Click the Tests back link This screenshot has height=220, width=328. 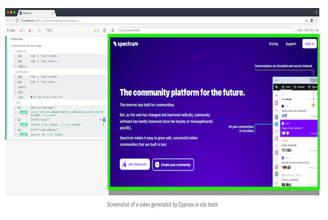[11, 30]
